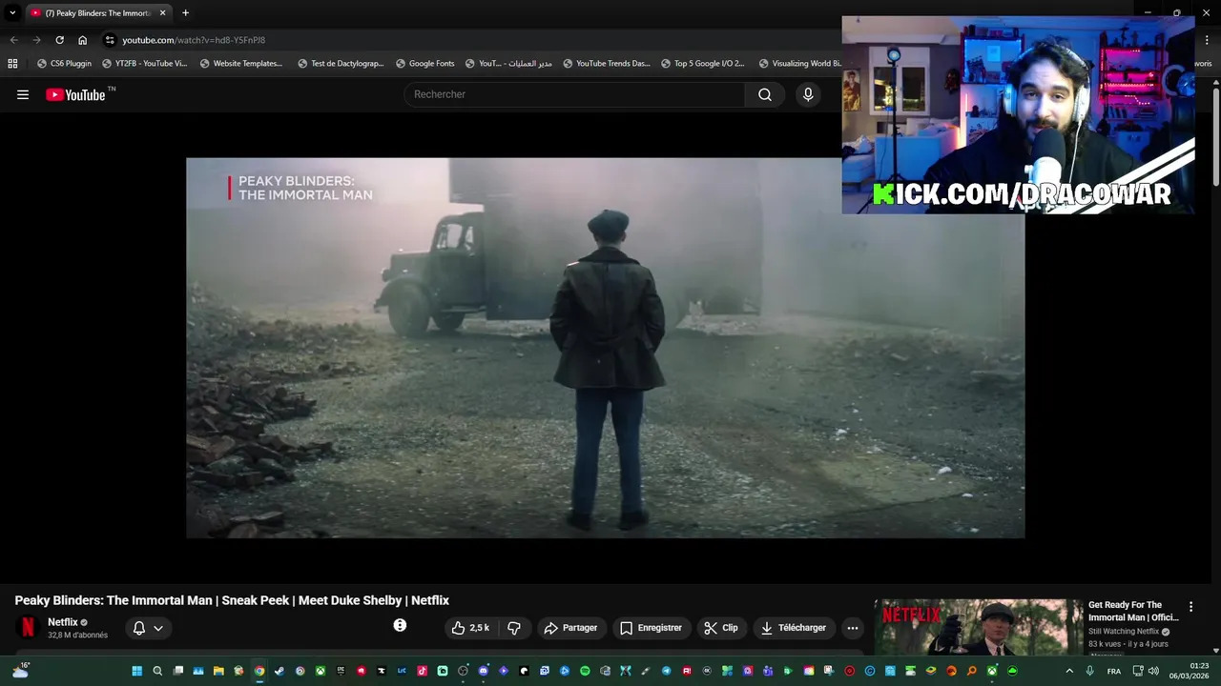The image size is (1221, 686).
Task: Open the CS6 Pluggin bookmark
Action: [x=64, y=64]
